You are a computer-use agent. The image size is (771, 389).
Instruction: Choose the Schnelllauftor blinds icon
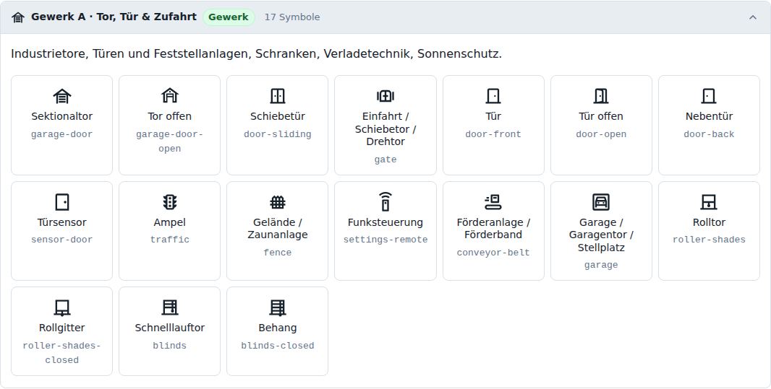click(x=170, y=307)
